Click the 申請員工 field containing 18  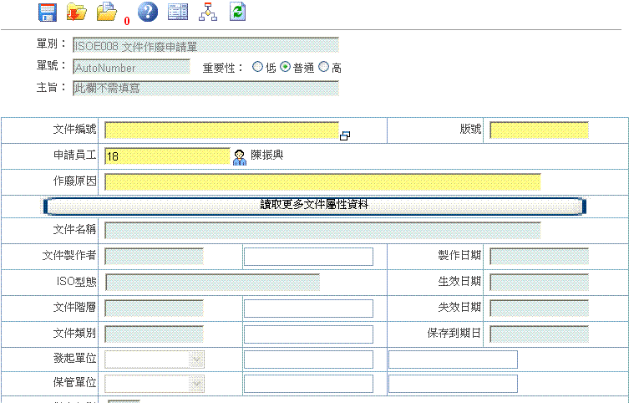tap(166, 156)
